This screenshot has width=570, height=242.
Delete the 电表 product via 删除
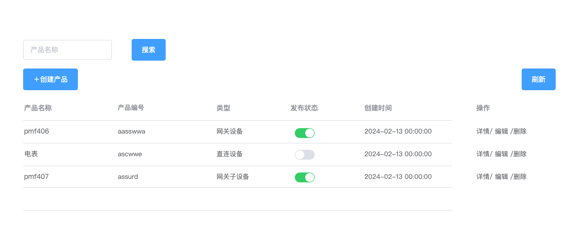[520, 154]
